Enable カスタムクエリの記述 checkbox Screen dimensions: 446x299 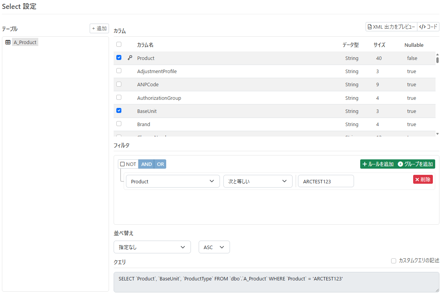(393, 261)
